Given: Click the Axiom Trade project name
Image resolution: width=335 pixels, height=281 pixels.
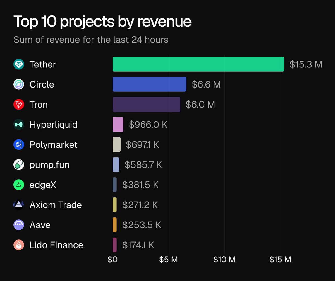Looking at the screenshot, I should point(56,205).
